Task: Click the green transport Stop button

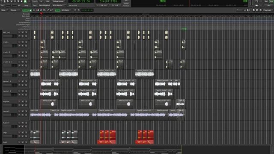Action: point(25,1)
